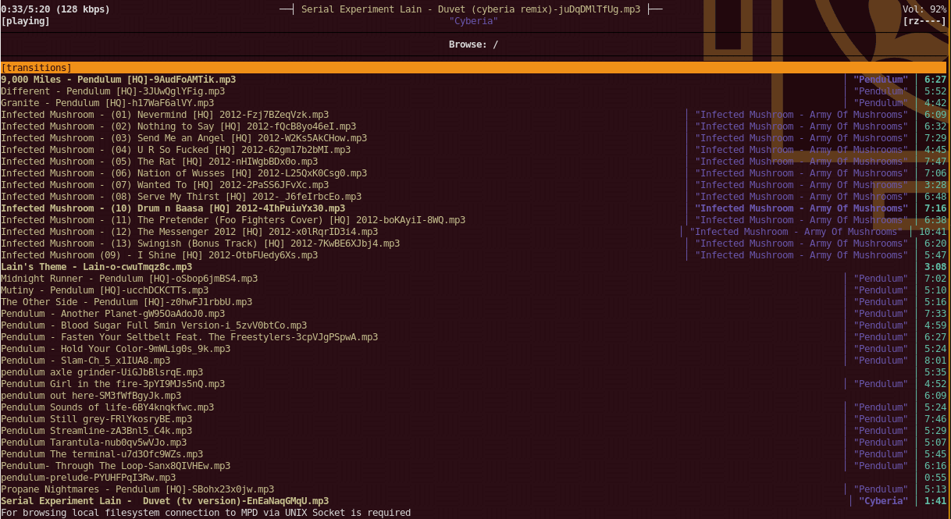Select Granite - Pendulum file
The image size is (951, 519).
474,103
